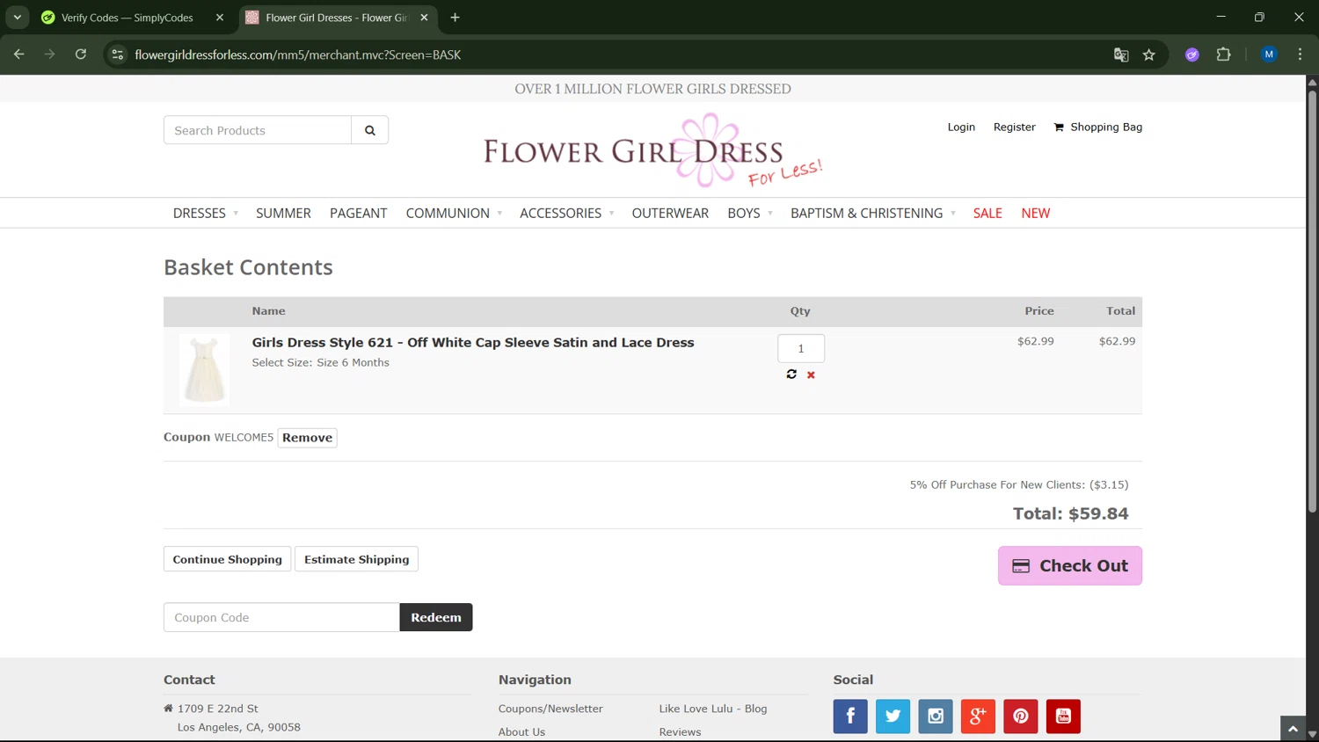Screen dimensions: 1319x742
Task: Remove the WELCOME5 coupon
Action: 307,438
